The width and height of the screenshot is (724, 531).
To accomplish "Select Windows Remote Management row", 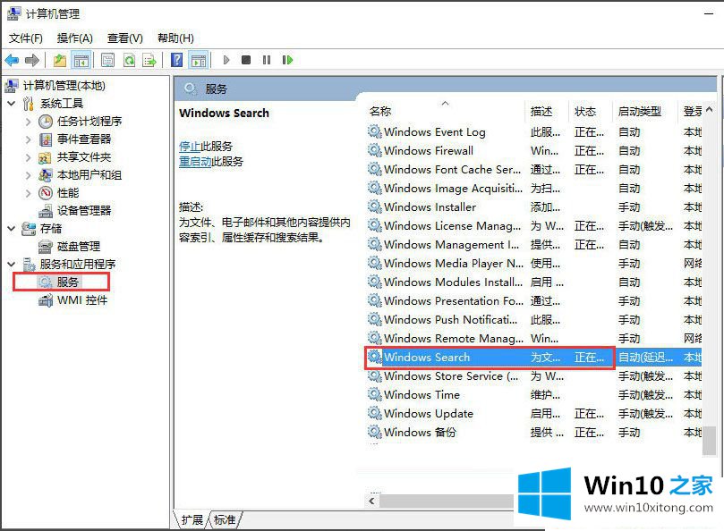I will [533, 339].
